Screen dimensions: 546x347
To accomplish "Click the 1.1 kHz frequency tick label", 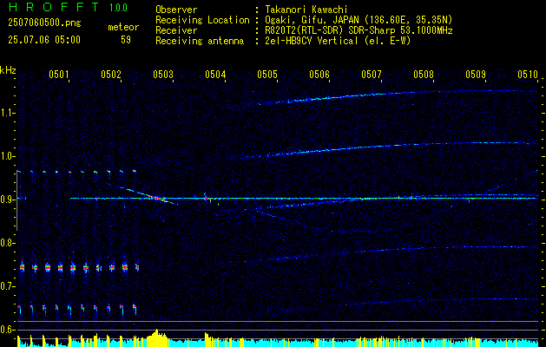I will pyautogui.click(x=6, y=113).
